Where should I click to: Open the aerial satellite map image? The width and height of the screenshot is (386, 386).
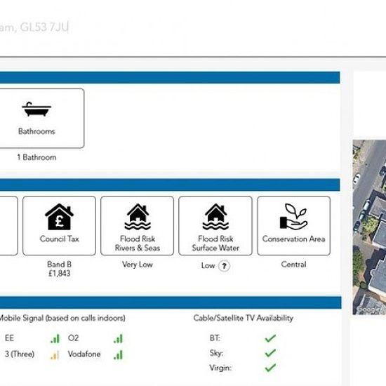369,227
